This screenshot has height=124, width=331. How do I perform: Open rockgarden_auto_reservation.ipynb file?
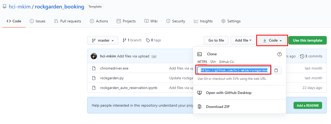click(x=129, y=88)
